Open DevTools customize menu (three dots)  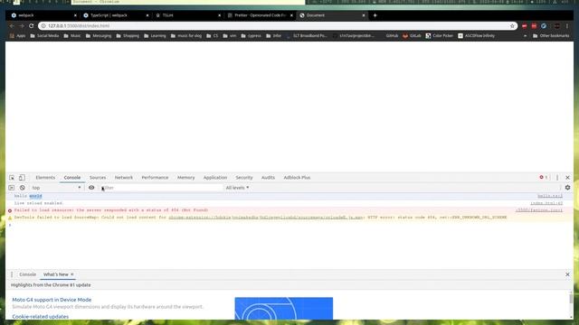[x=557, y=178]
